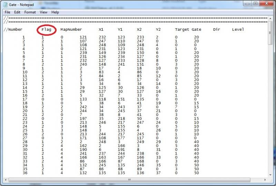The width and height of the screenshot is (276, 186).
Task: Click the horizontal scrollbar right arrow
Action: 265,180
